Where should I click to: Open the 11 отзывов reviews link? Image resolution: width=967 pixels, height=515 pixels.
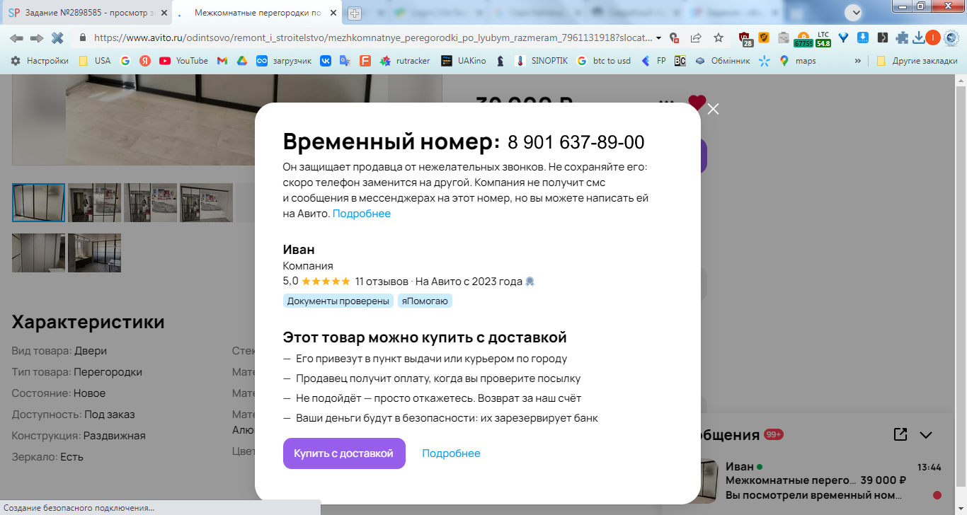tap(382, 281)
